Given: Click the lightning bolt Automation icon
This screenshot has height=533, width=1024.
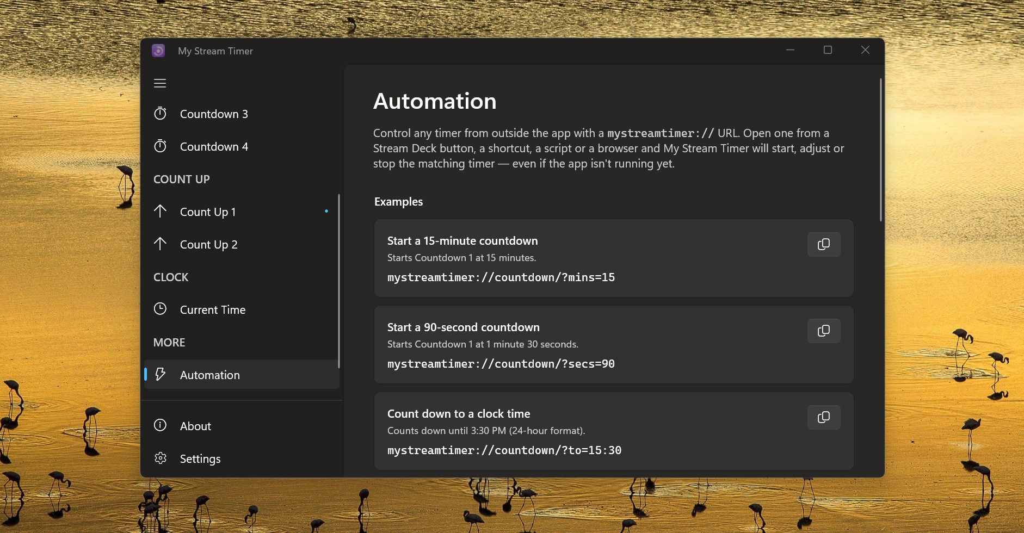Looking at the screenshot, I should [x=160, y=374].
